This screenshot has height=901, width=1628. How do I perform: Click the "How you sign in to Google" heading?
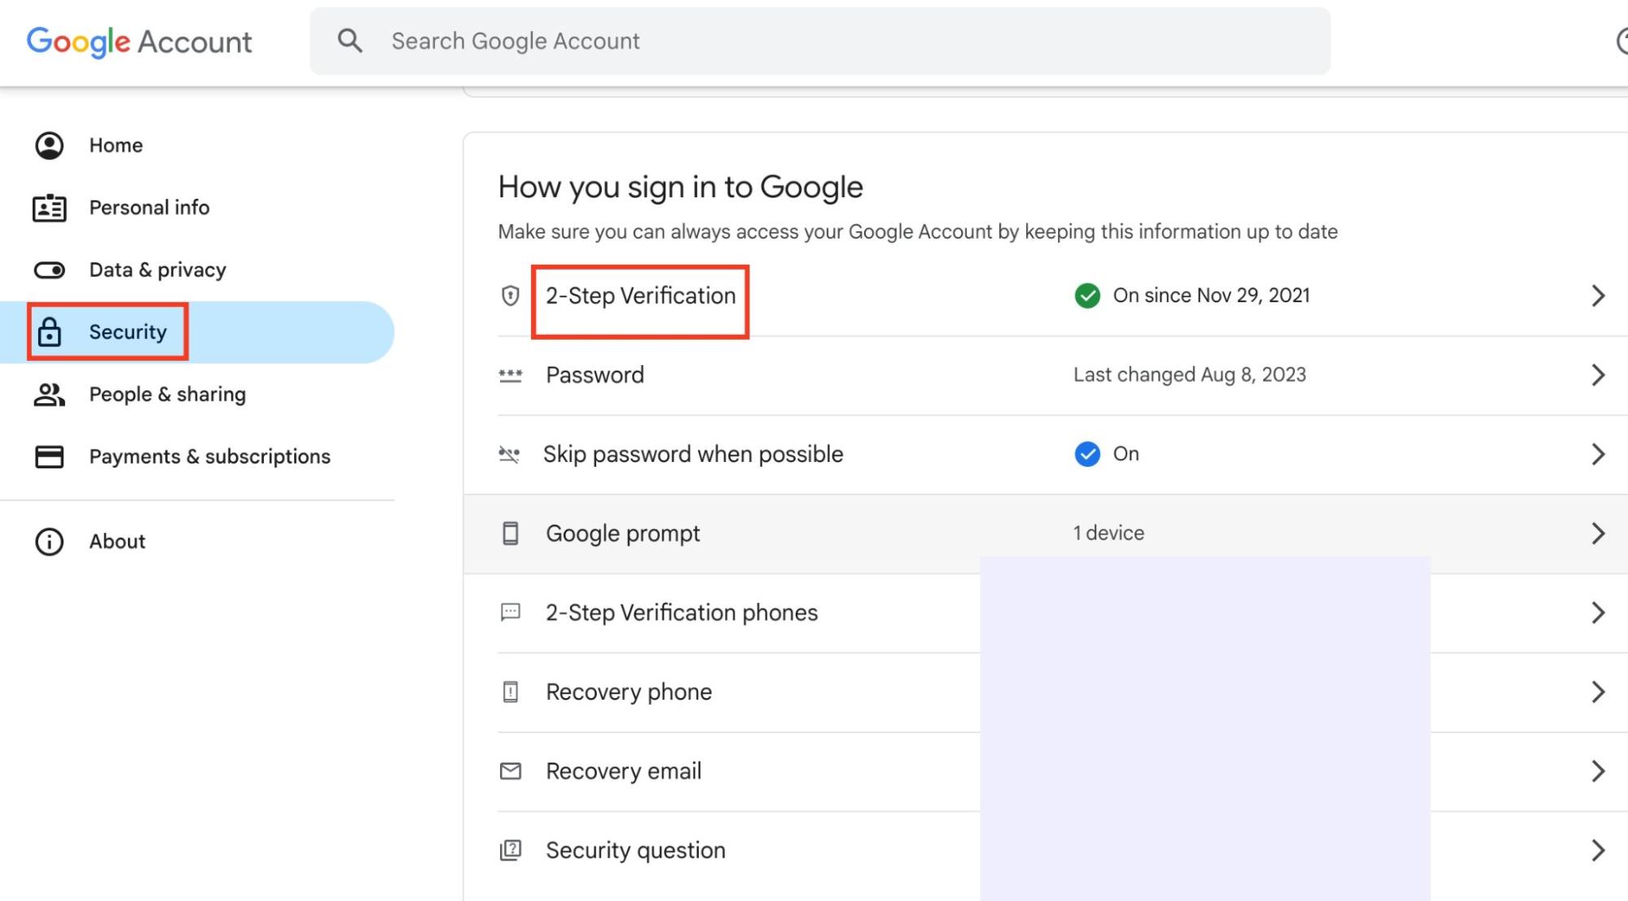(680, 187)
